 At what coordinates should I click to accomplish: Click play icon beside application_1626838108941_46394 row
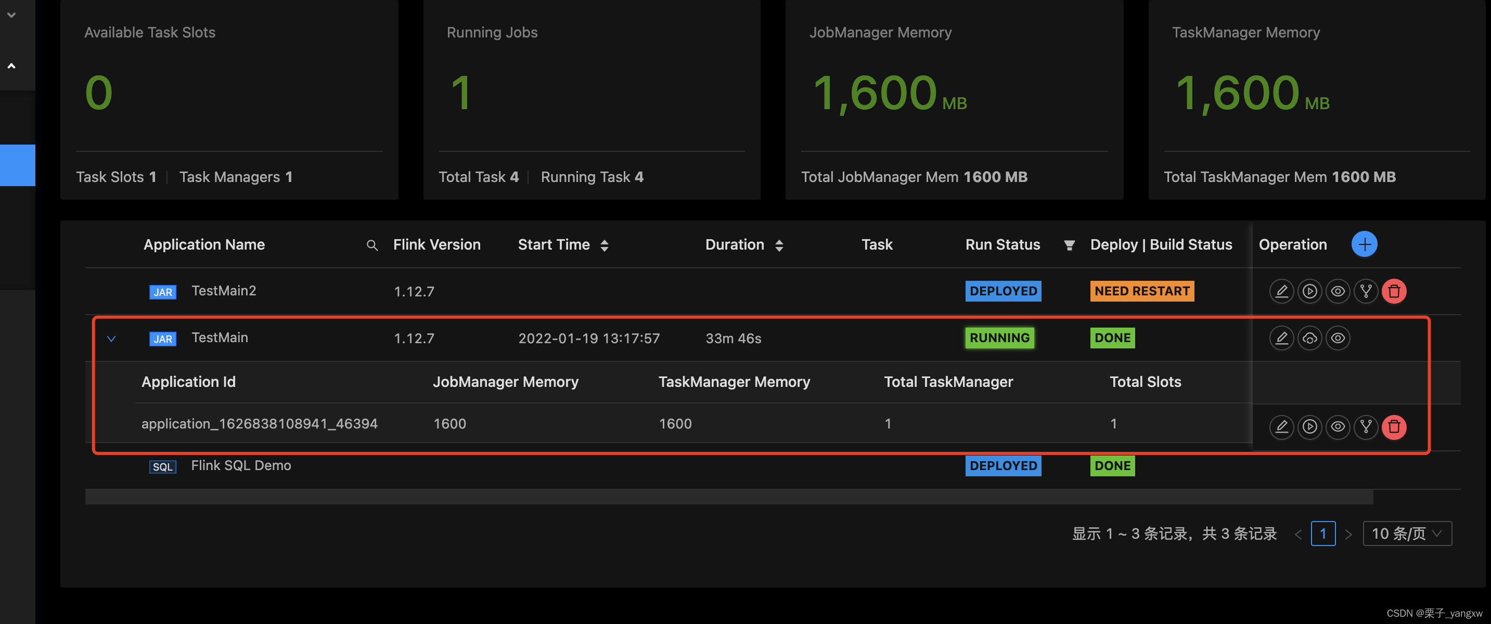(x=1309, y=427)
